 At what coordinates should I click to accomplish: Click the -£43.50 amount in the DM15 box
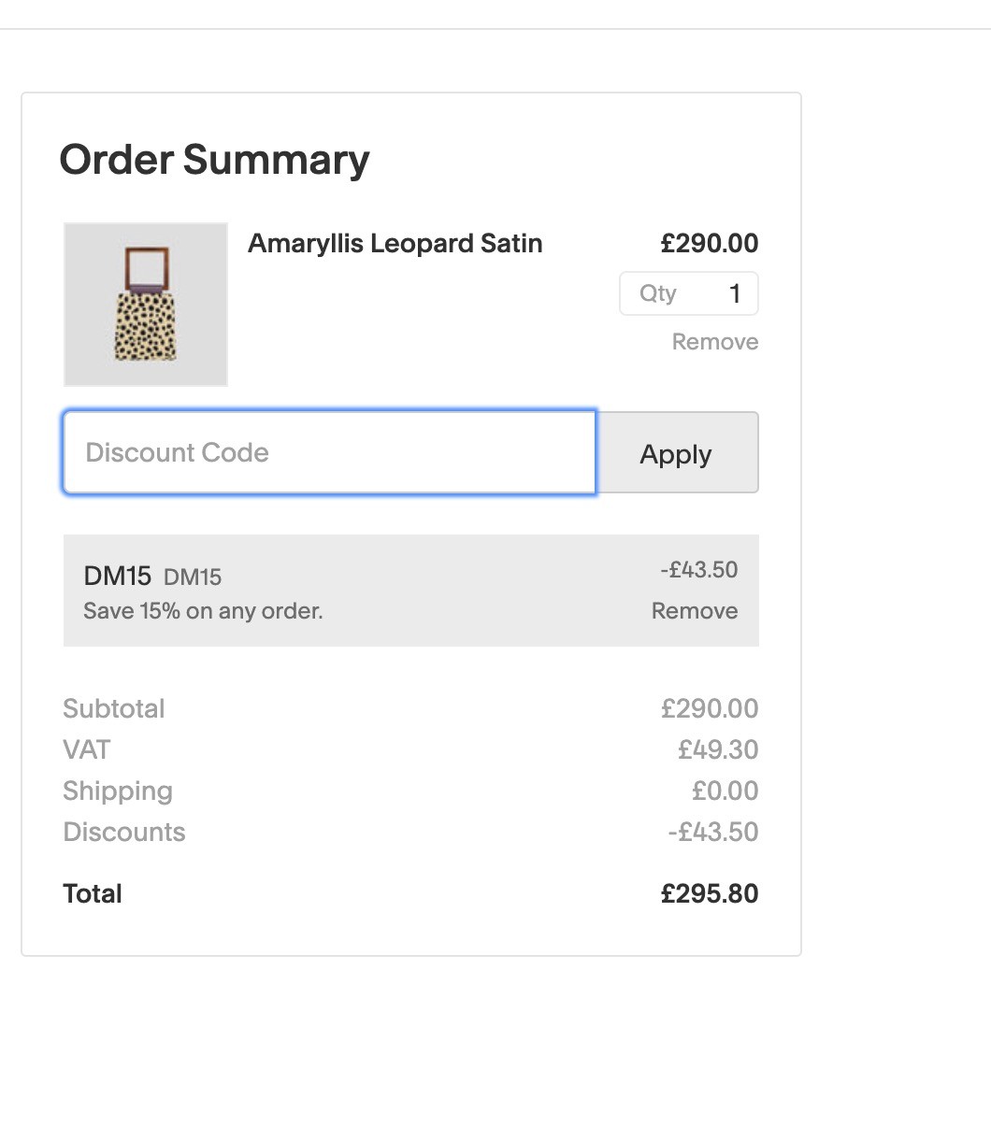[x=698, y=570]
